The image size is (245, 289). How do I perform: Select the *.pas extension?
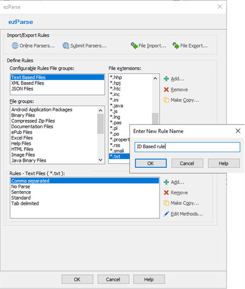tap(130, 123)
